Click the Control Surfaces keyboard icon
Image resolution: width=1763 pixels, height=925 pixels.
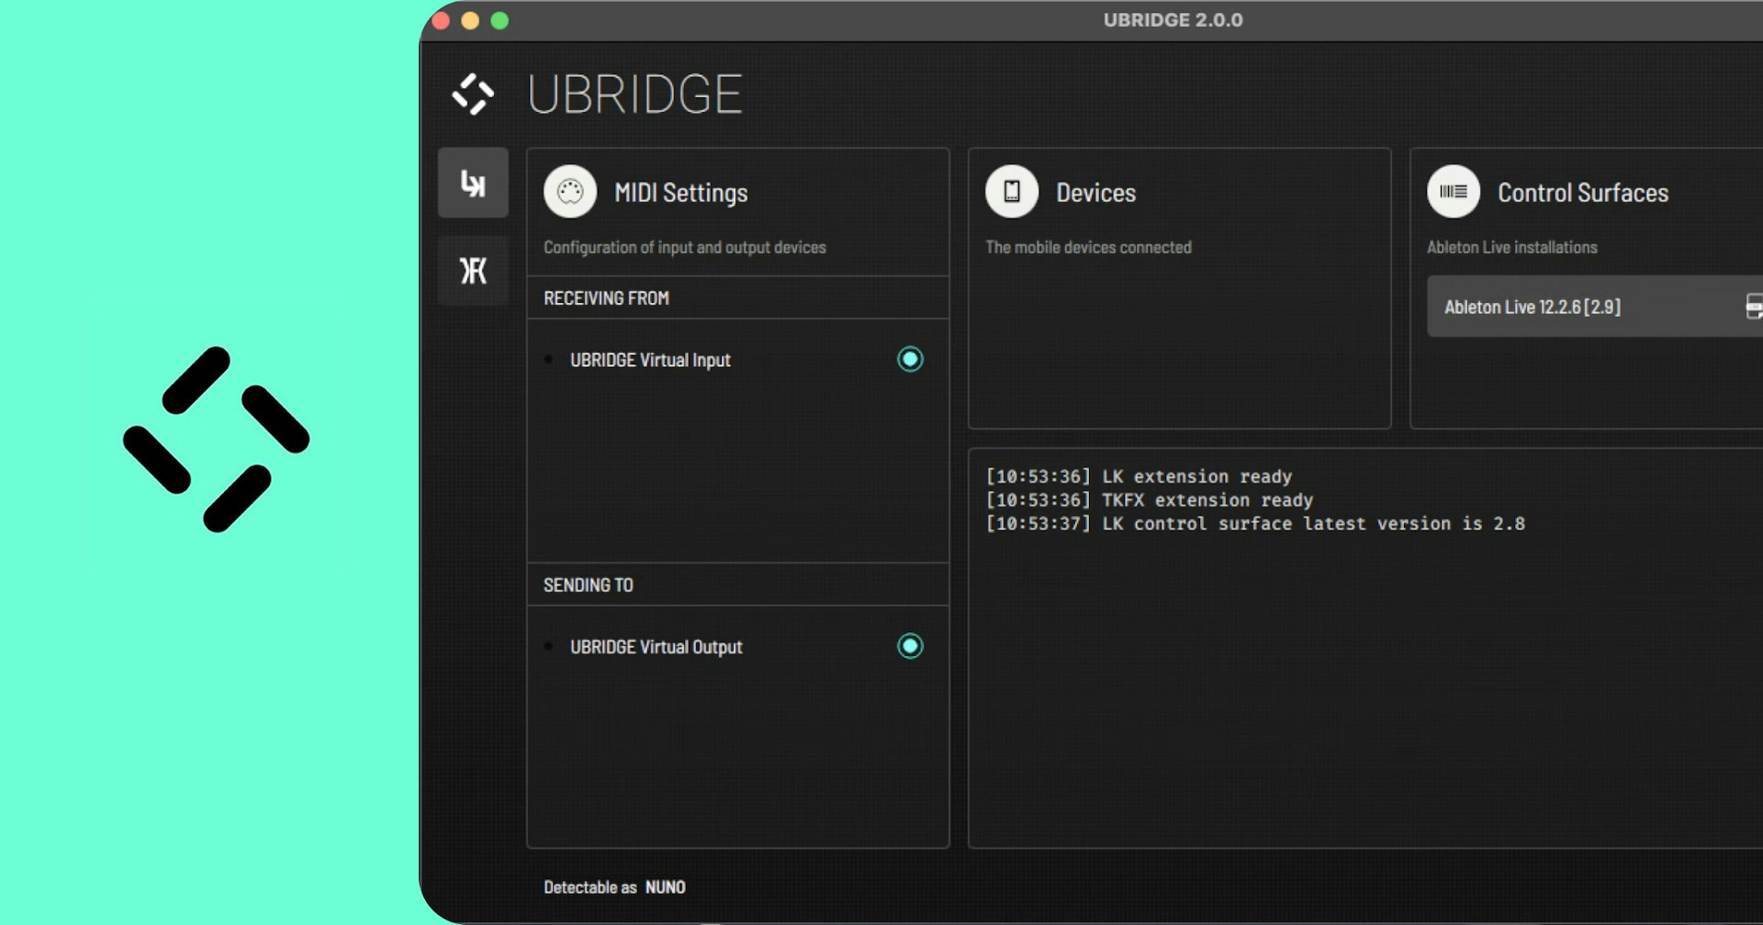click(x=1454, y=192)
